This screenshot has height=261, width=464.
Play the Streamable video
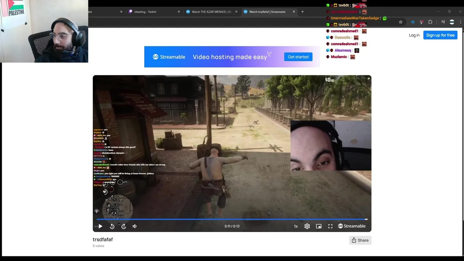point(100,226)
